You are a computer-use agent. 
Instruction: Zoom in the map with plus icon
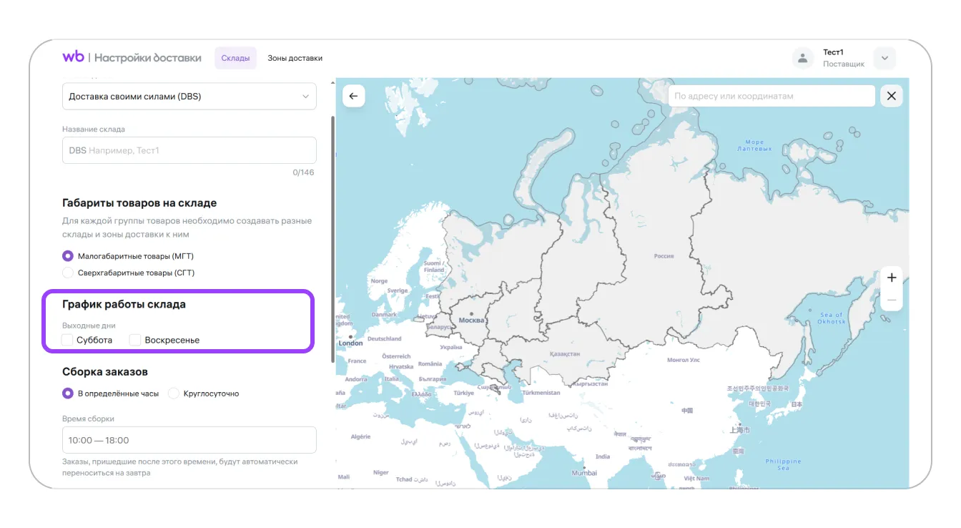click(891, 278)
